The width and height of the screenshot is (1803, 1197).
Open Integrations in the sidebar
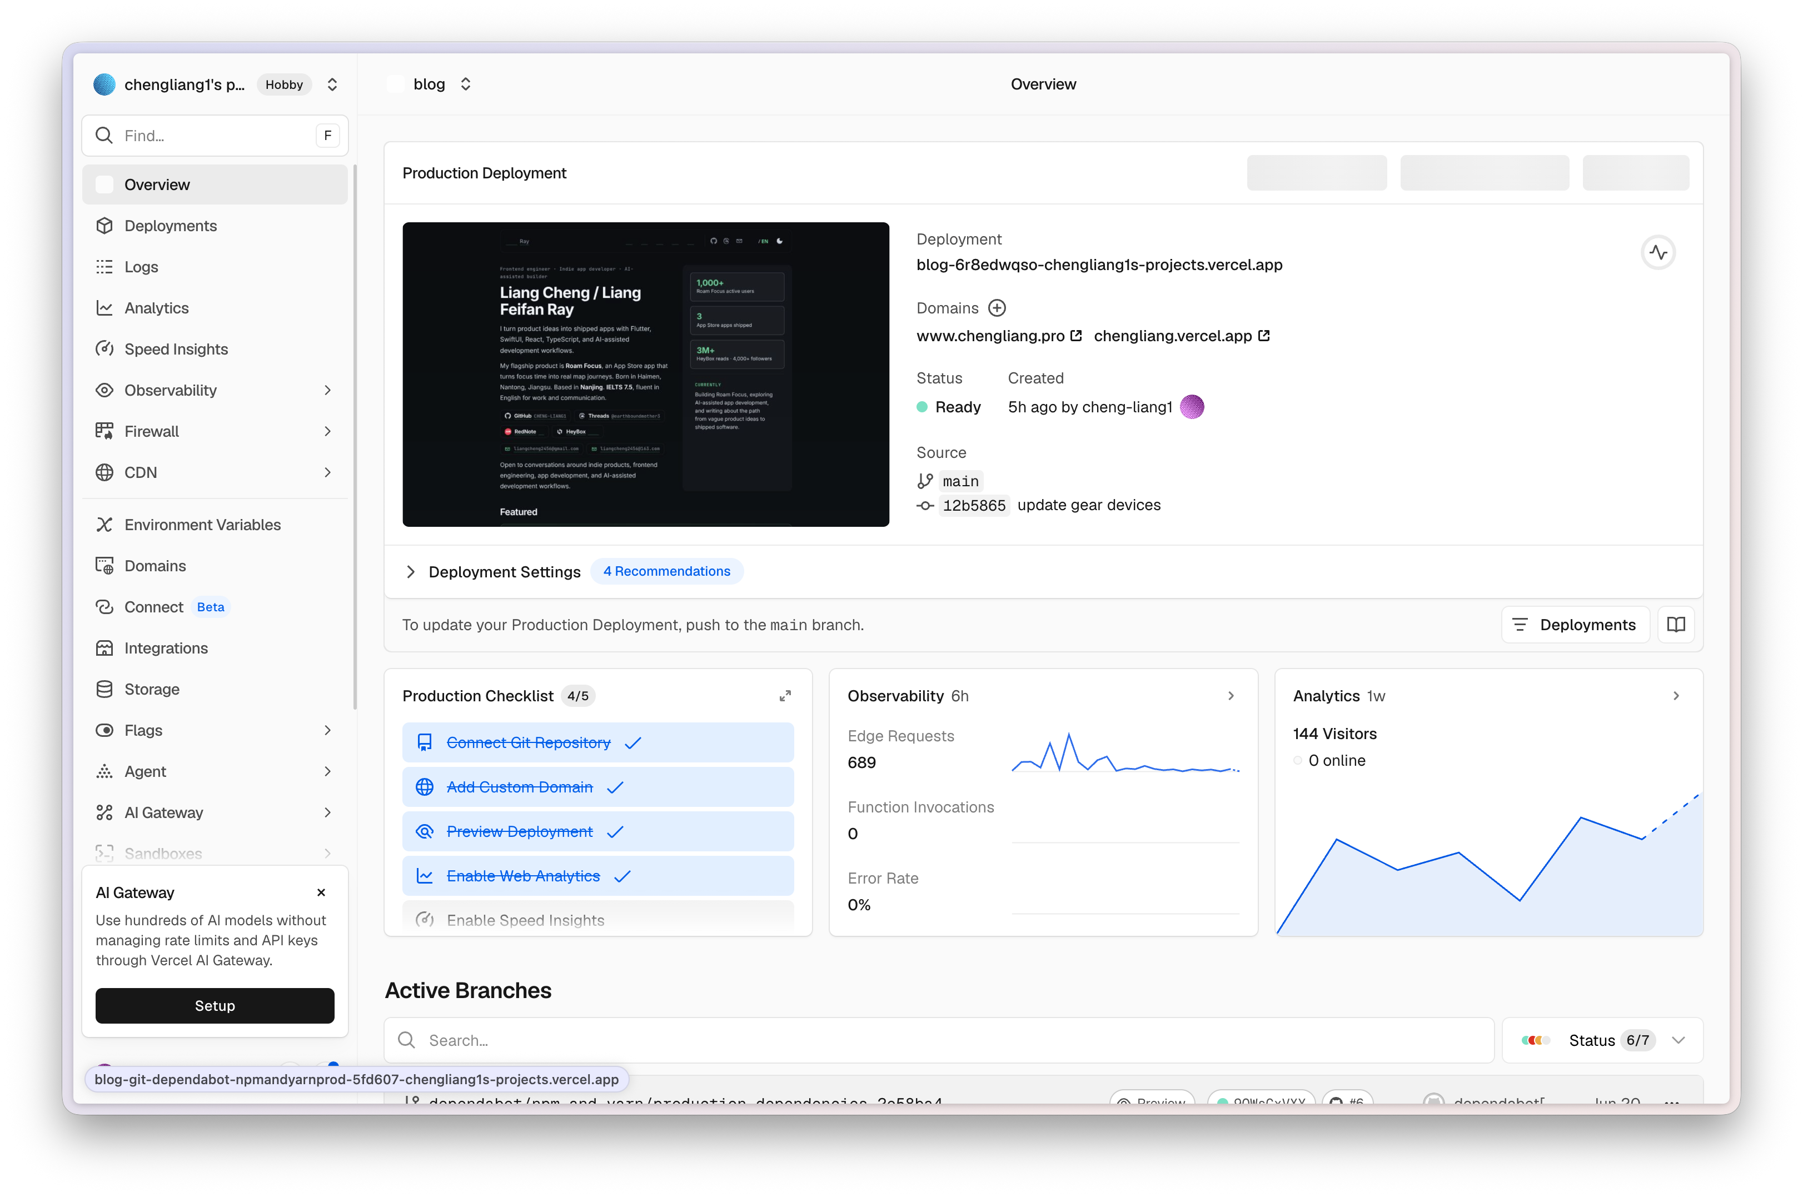pos(215,648)
